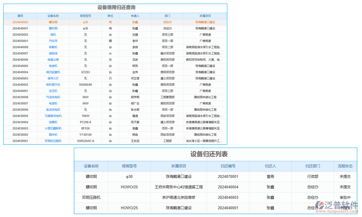This screenshot has height=217, width=362.
Task: Open the 挖掘机 equipment details
Action: tap(52, 122)
